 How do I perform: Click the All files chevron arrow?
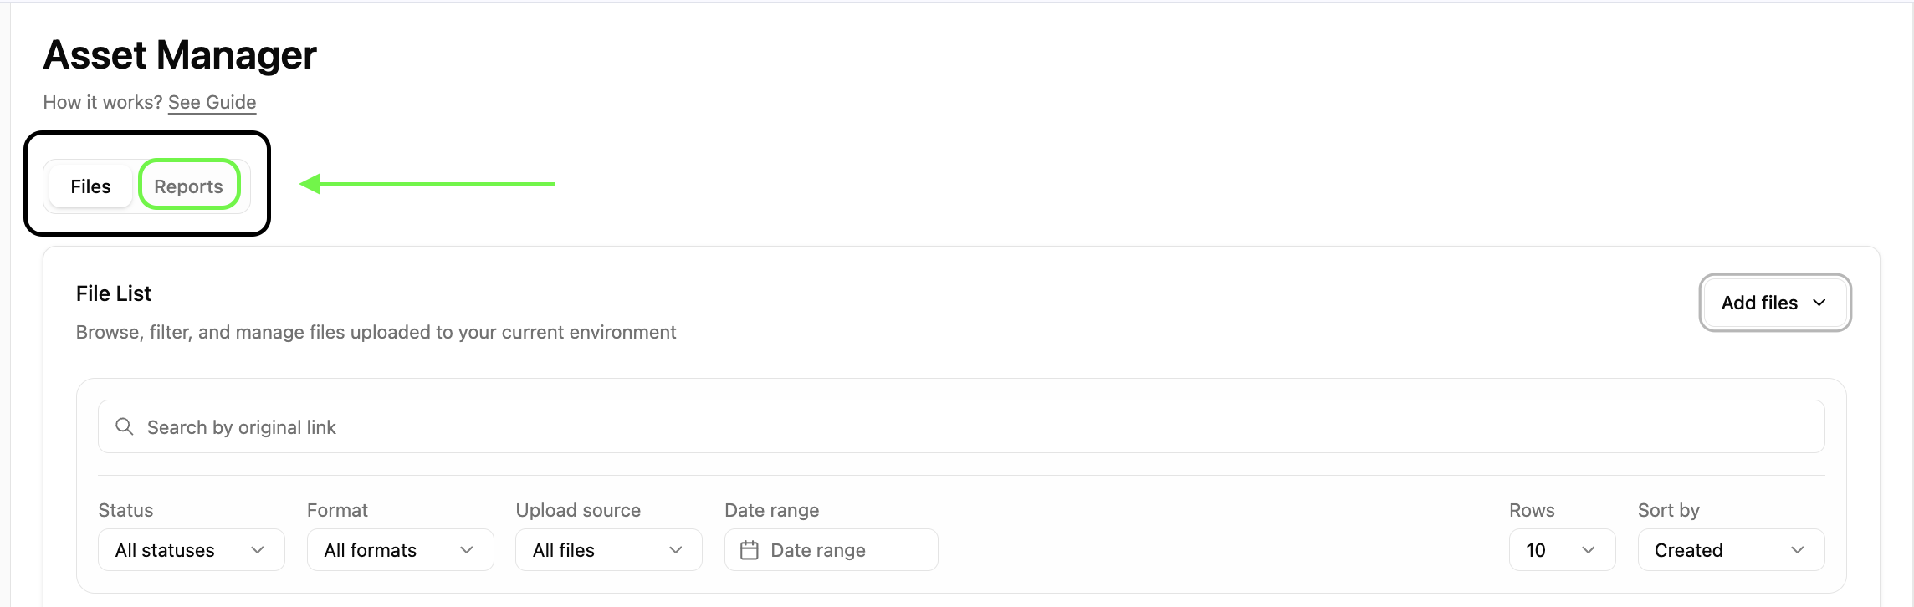(676, 550)
